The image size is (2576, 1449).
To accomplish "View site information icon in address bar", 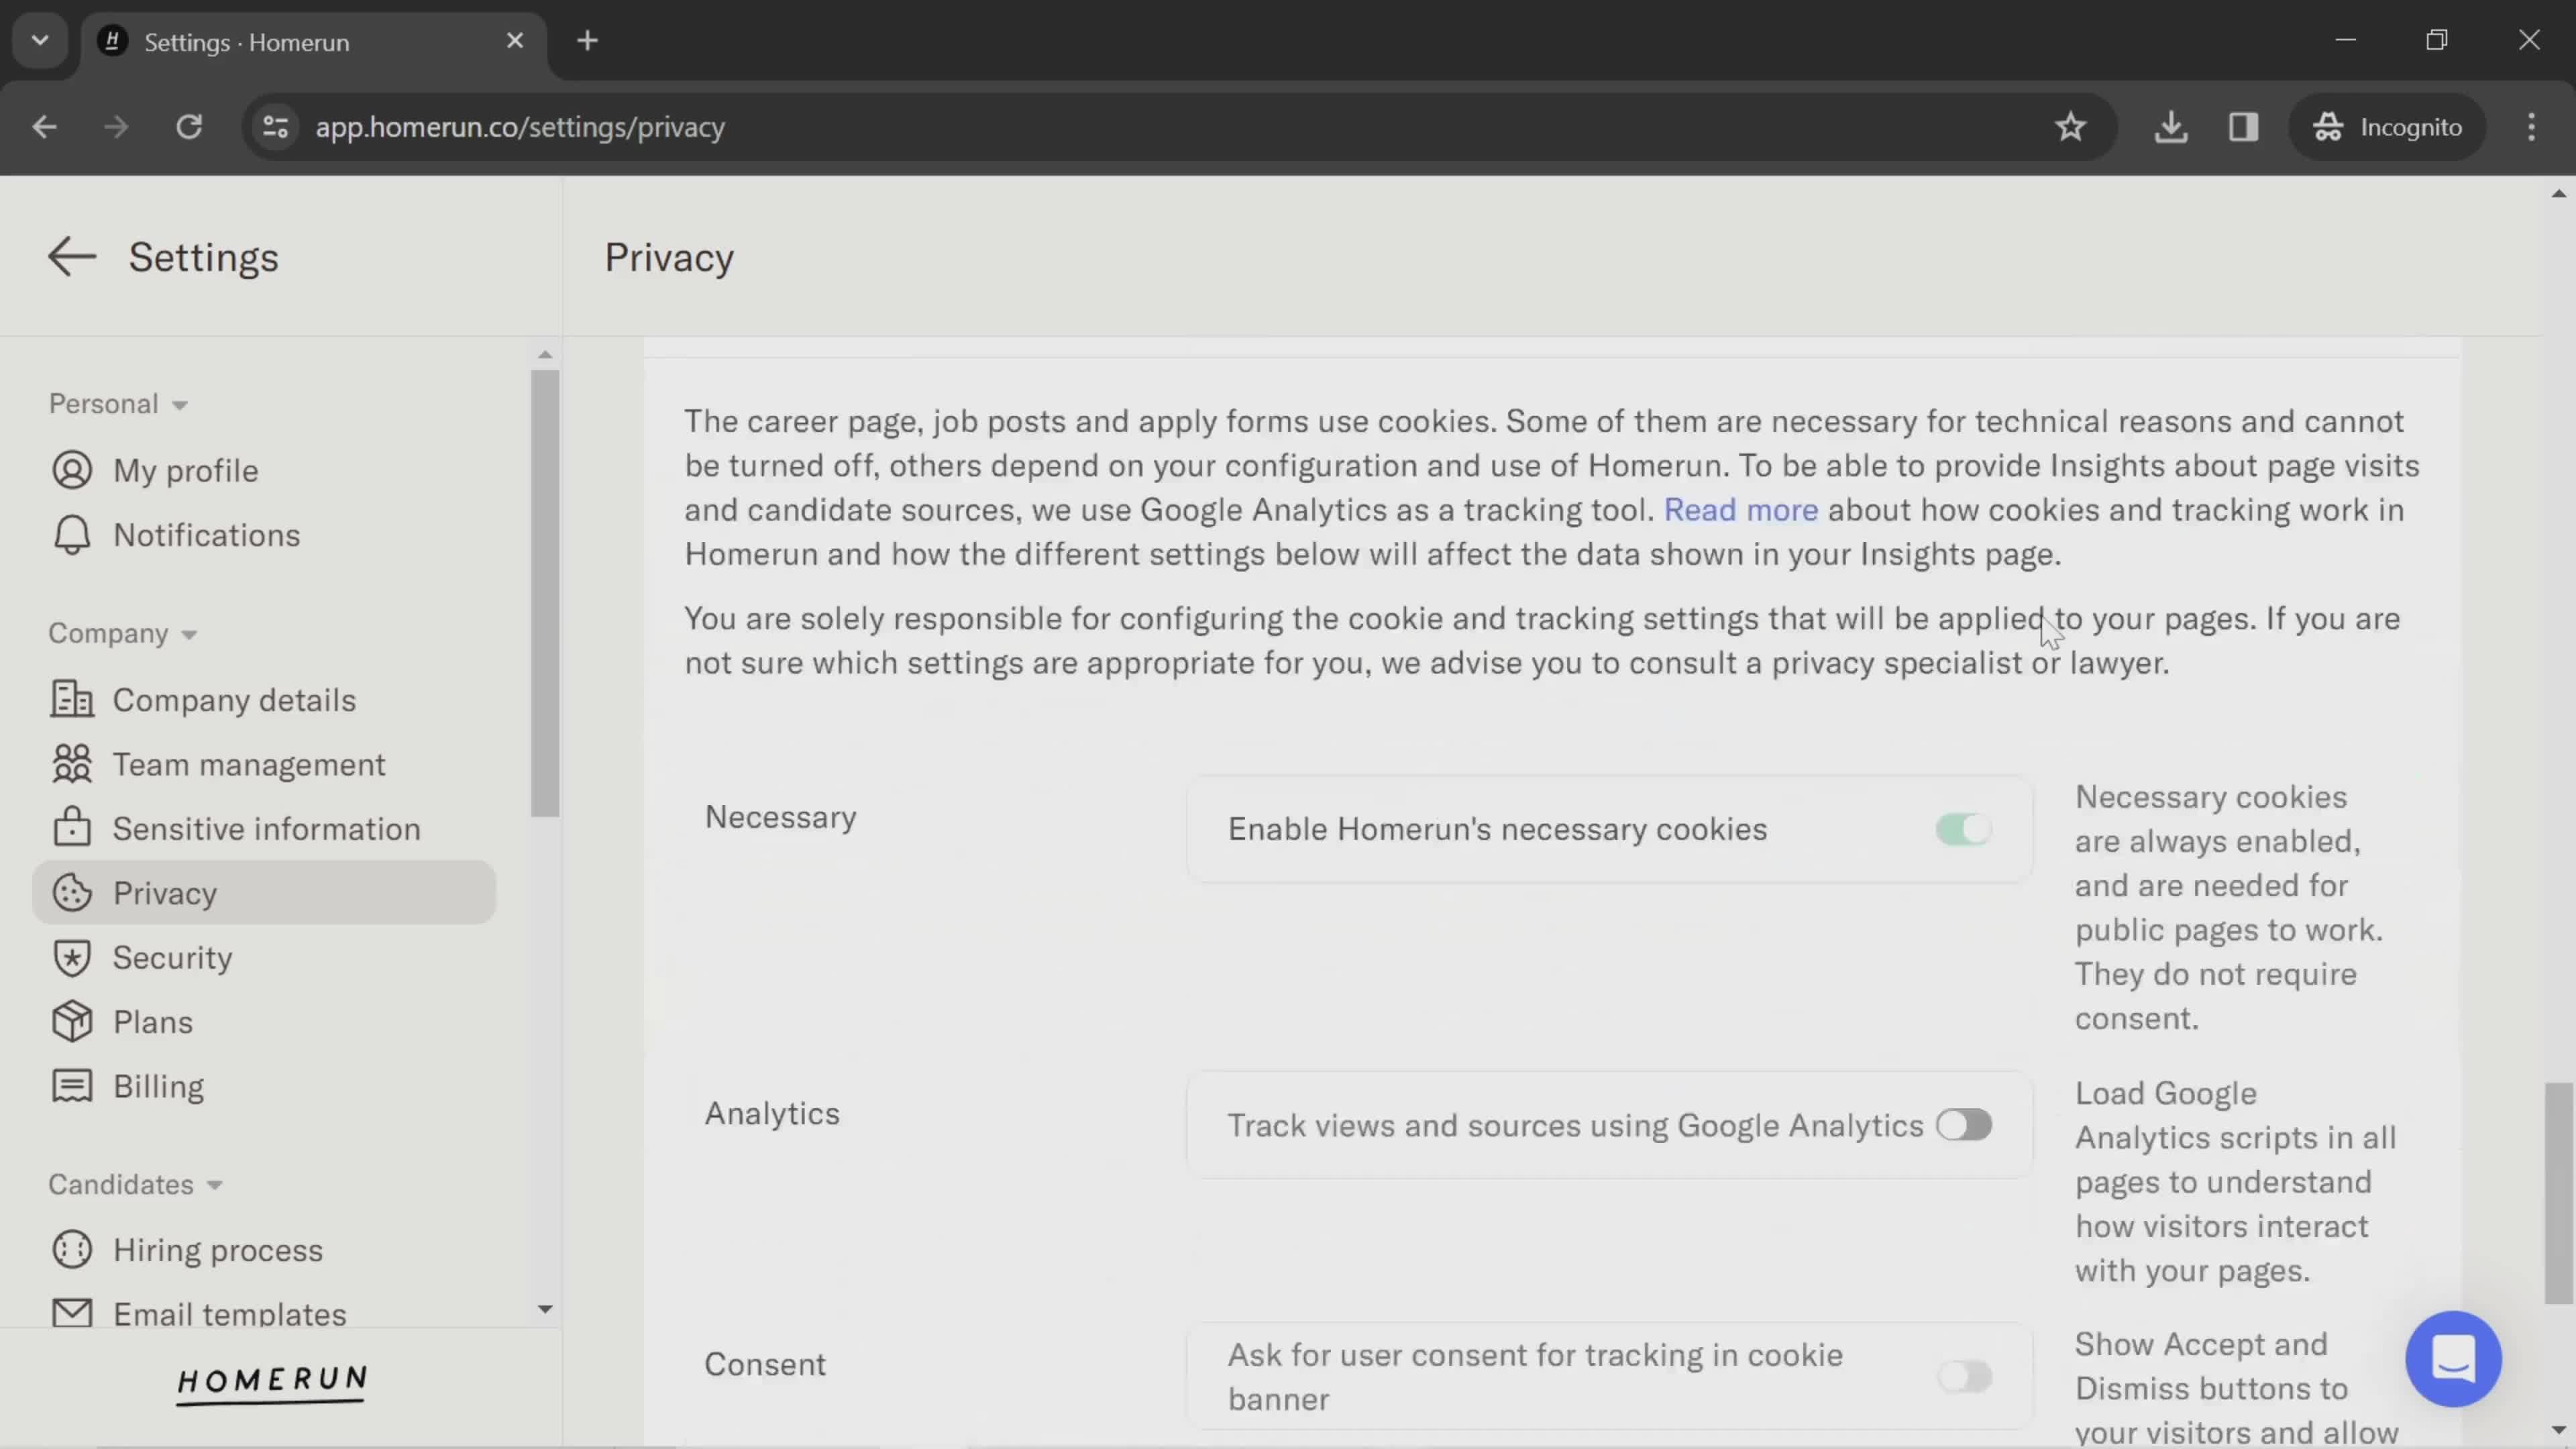I will [275, 127].
